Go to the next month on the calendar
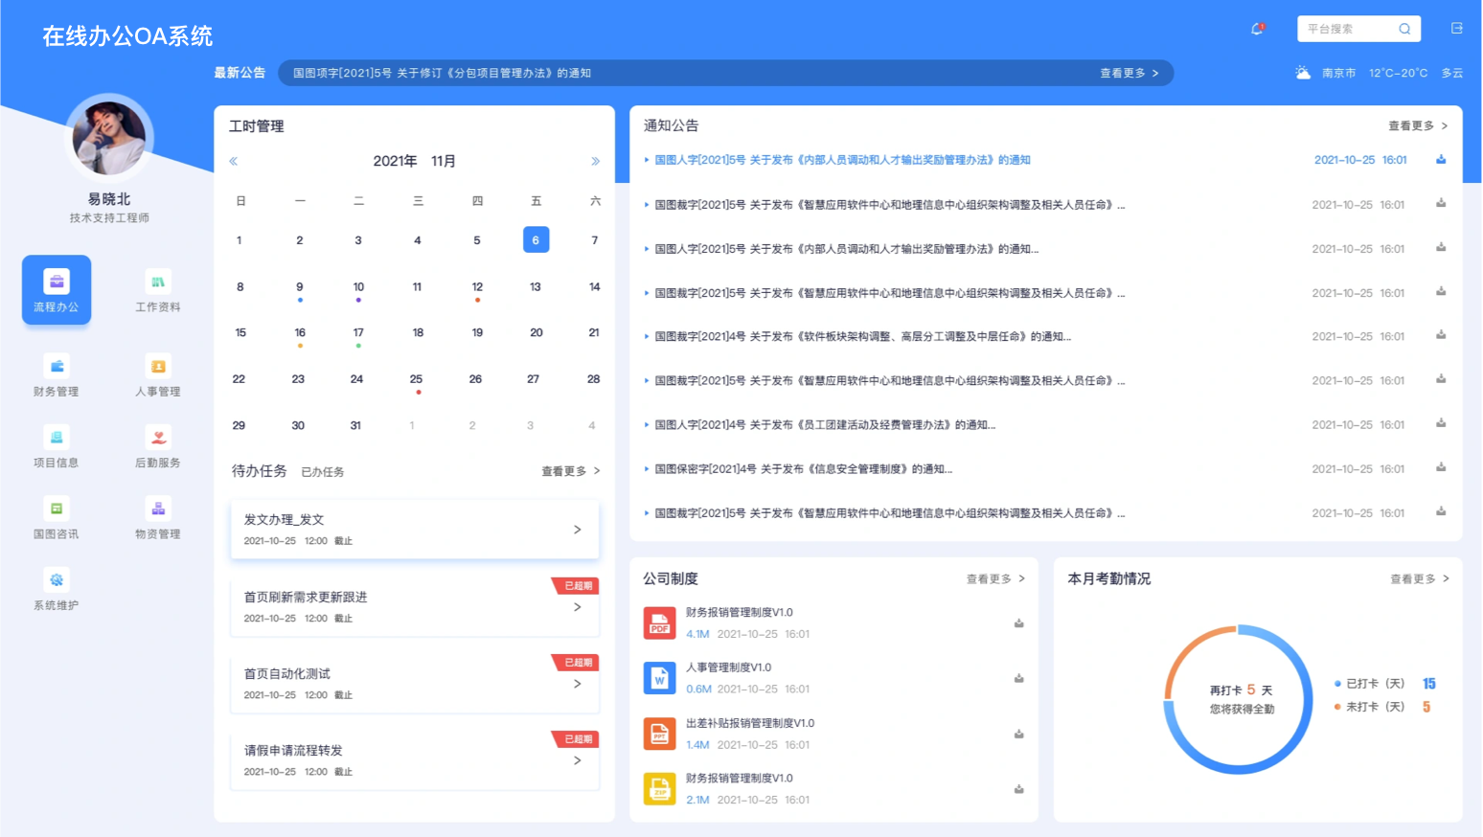This screenshot has height=837, width=1483. click(x=595, y=161)
